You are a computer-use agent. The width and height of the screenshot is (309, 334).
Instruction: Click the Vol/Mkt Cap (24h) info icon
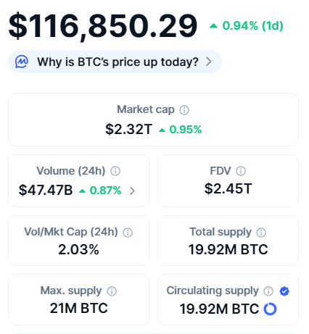click(x=128, y=233)
